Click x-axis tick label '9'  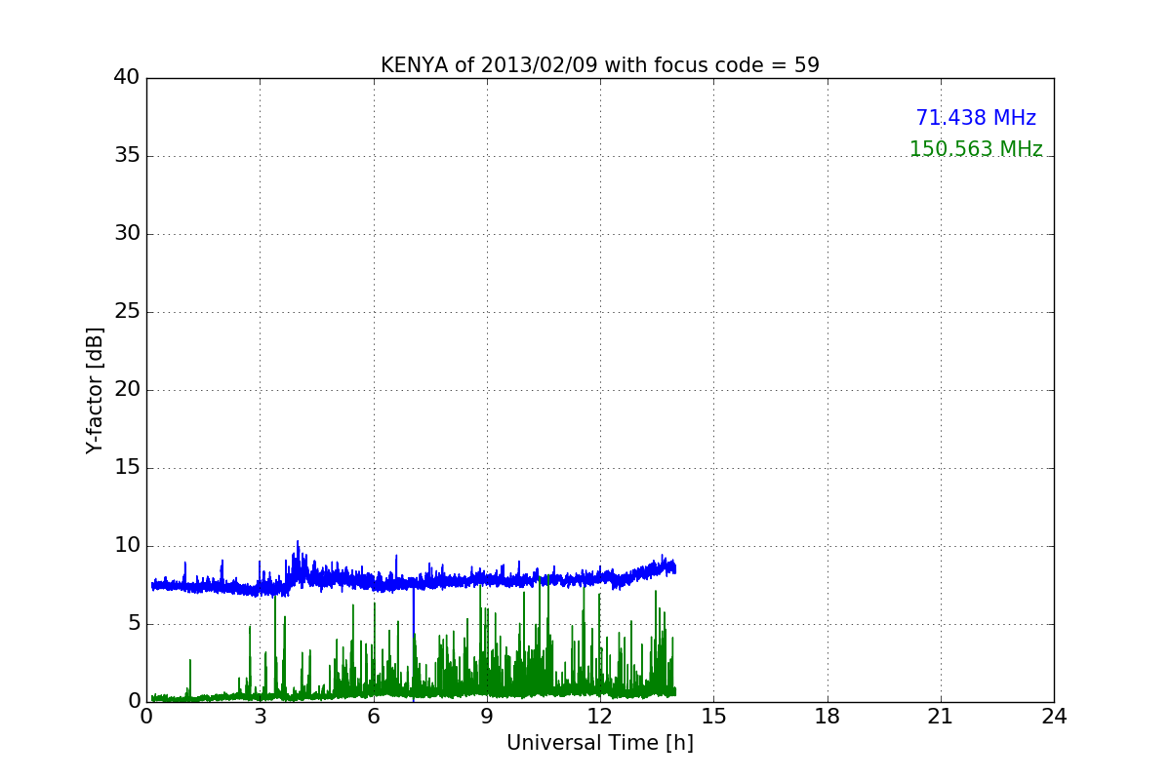tap(487, 717)
